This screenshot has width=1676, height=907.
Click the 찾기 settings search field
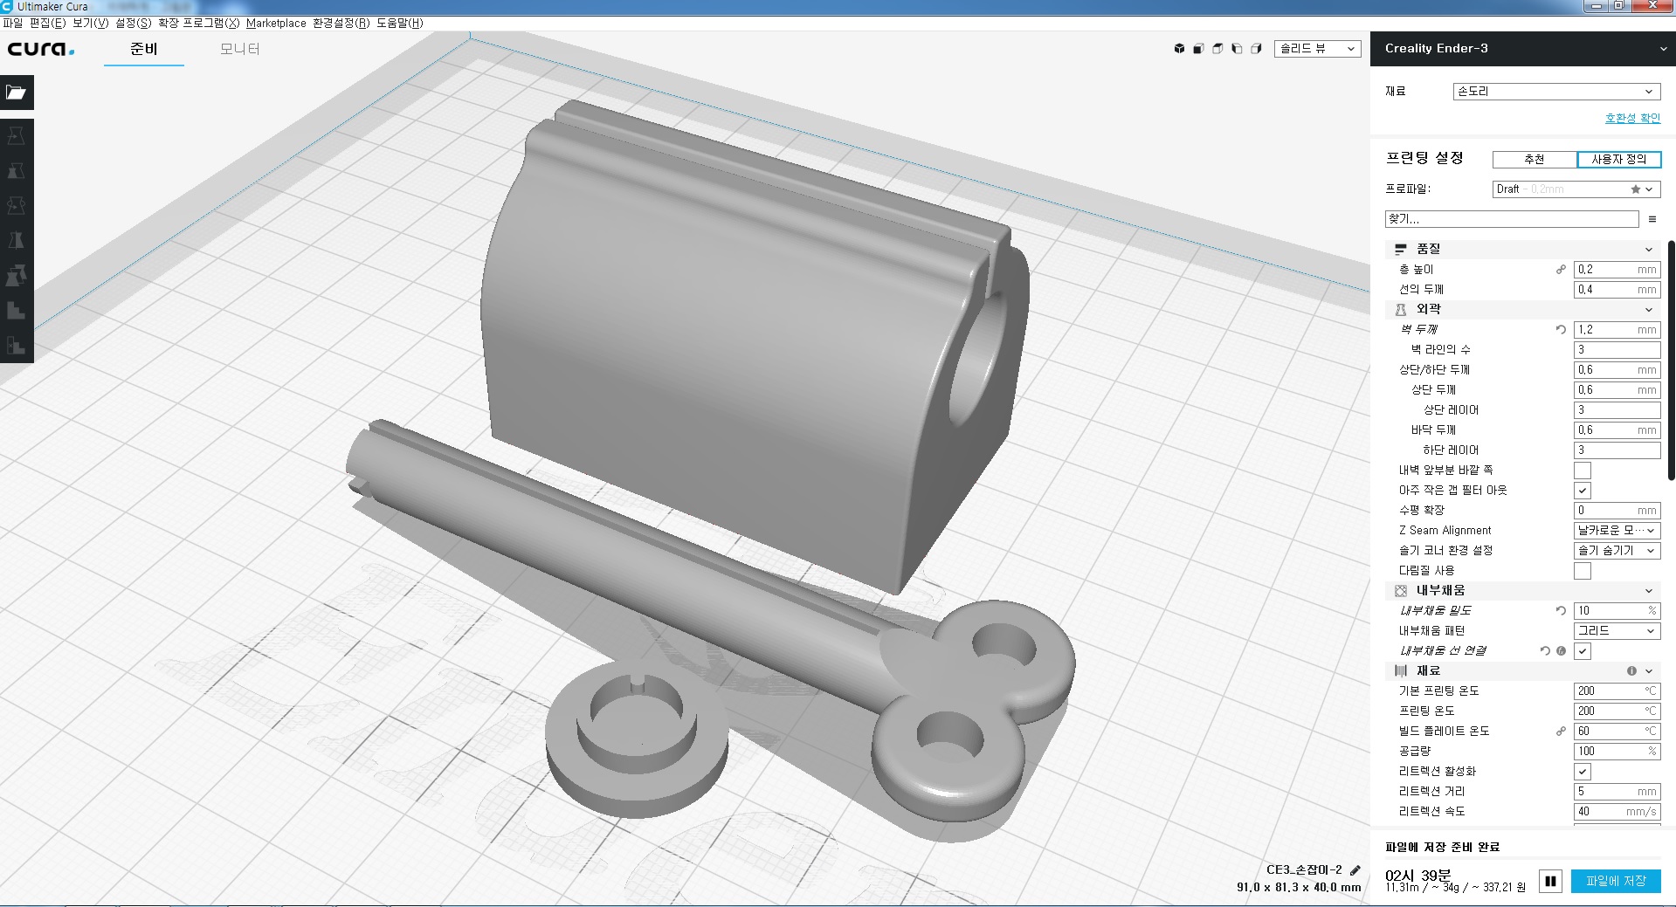(1512, 219)
